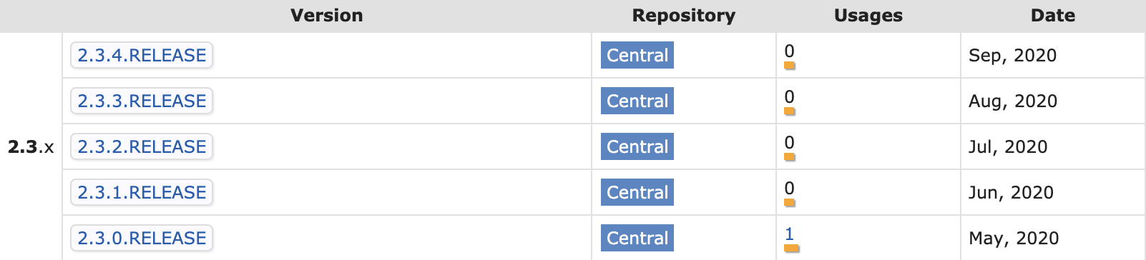The image size is (1146, 260).
Task: Click Central badge for 2.3.4.RELEASE
Action: point(637,55)
